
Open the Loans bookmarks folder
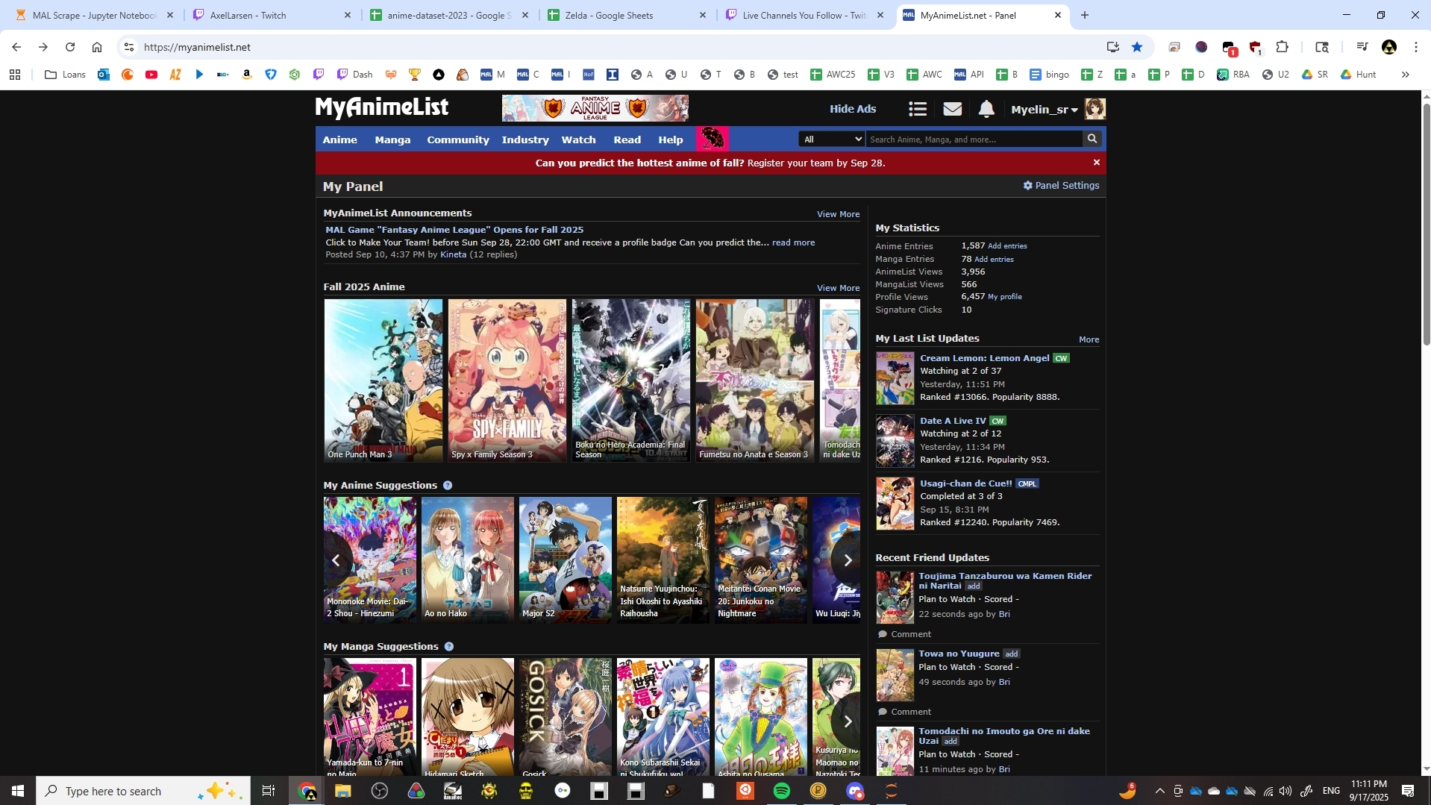click(66, 75)
